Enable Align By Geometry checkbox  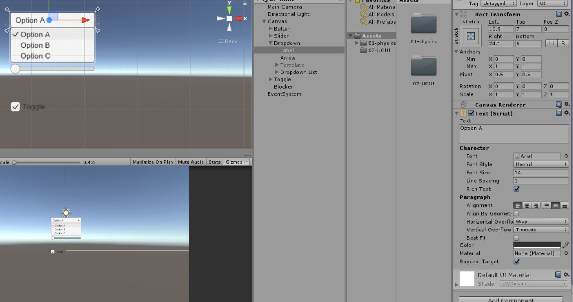tap(516, 213)
